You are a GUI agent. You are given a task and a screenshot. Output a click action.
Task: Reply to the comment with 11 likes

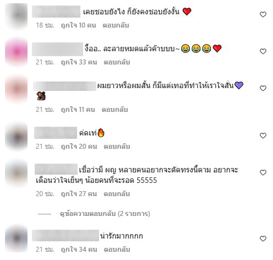pyautogui.click(x=114, y=110)
